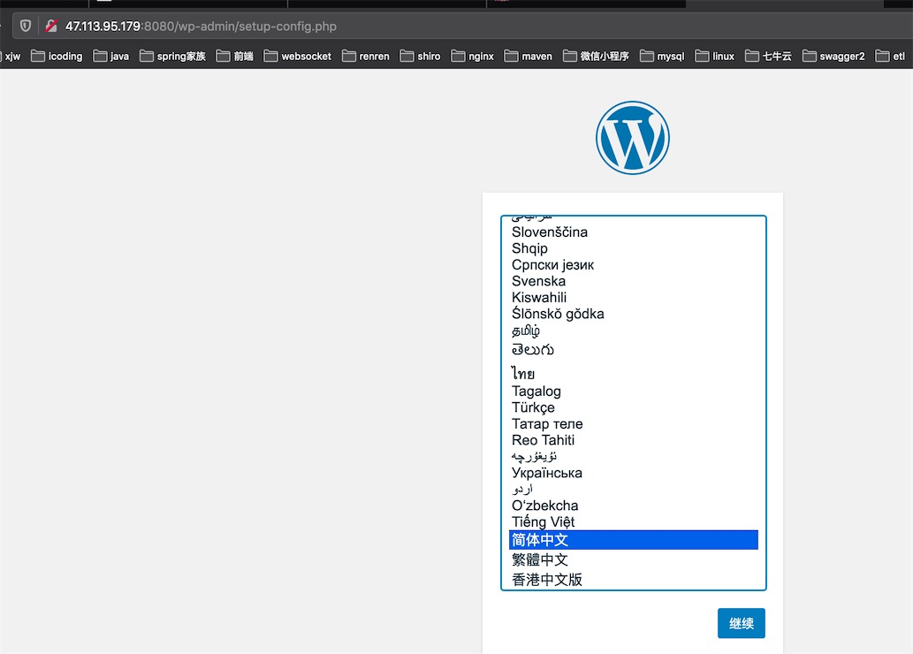This screenshot has height=654, width=913.
Task: Open the xjw bookmark folder
Action: pyautogui.click(x=11, y=56)
